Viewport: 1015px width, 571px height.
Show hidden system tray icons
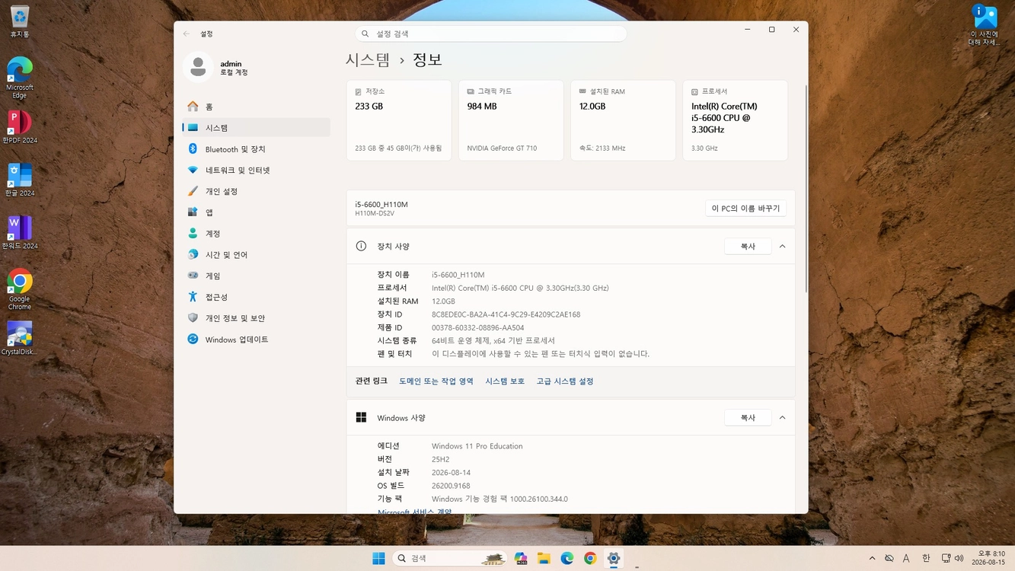click(872, 558)
